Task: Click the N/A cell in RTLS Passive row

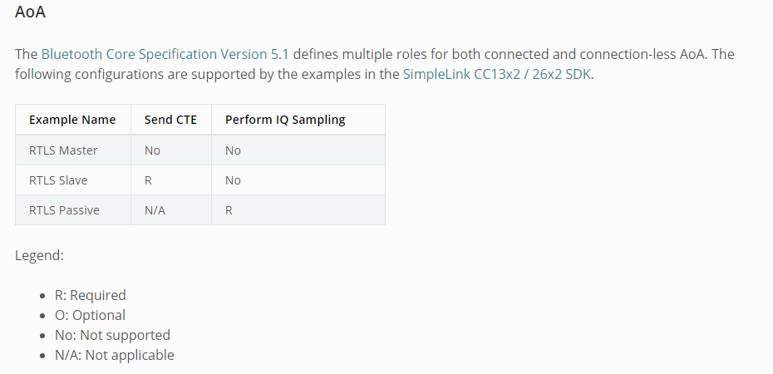Action: (x=155, y=210)
